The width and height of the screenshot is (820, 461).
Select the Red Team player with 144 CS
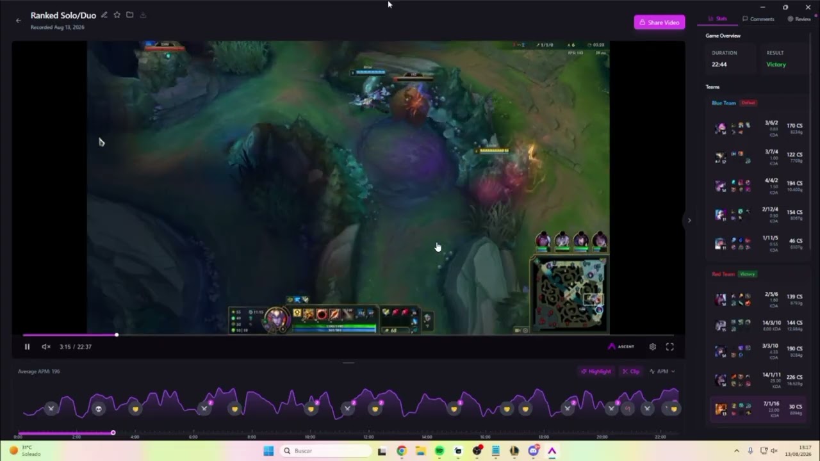coord(758,326)
